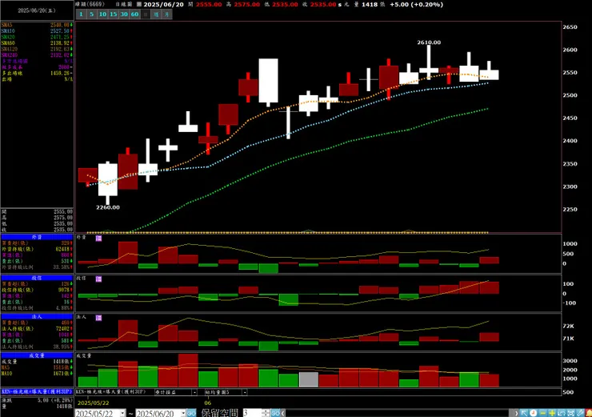
Task: Click the SMA20 legend entry
Action: [x=37, y=37]
